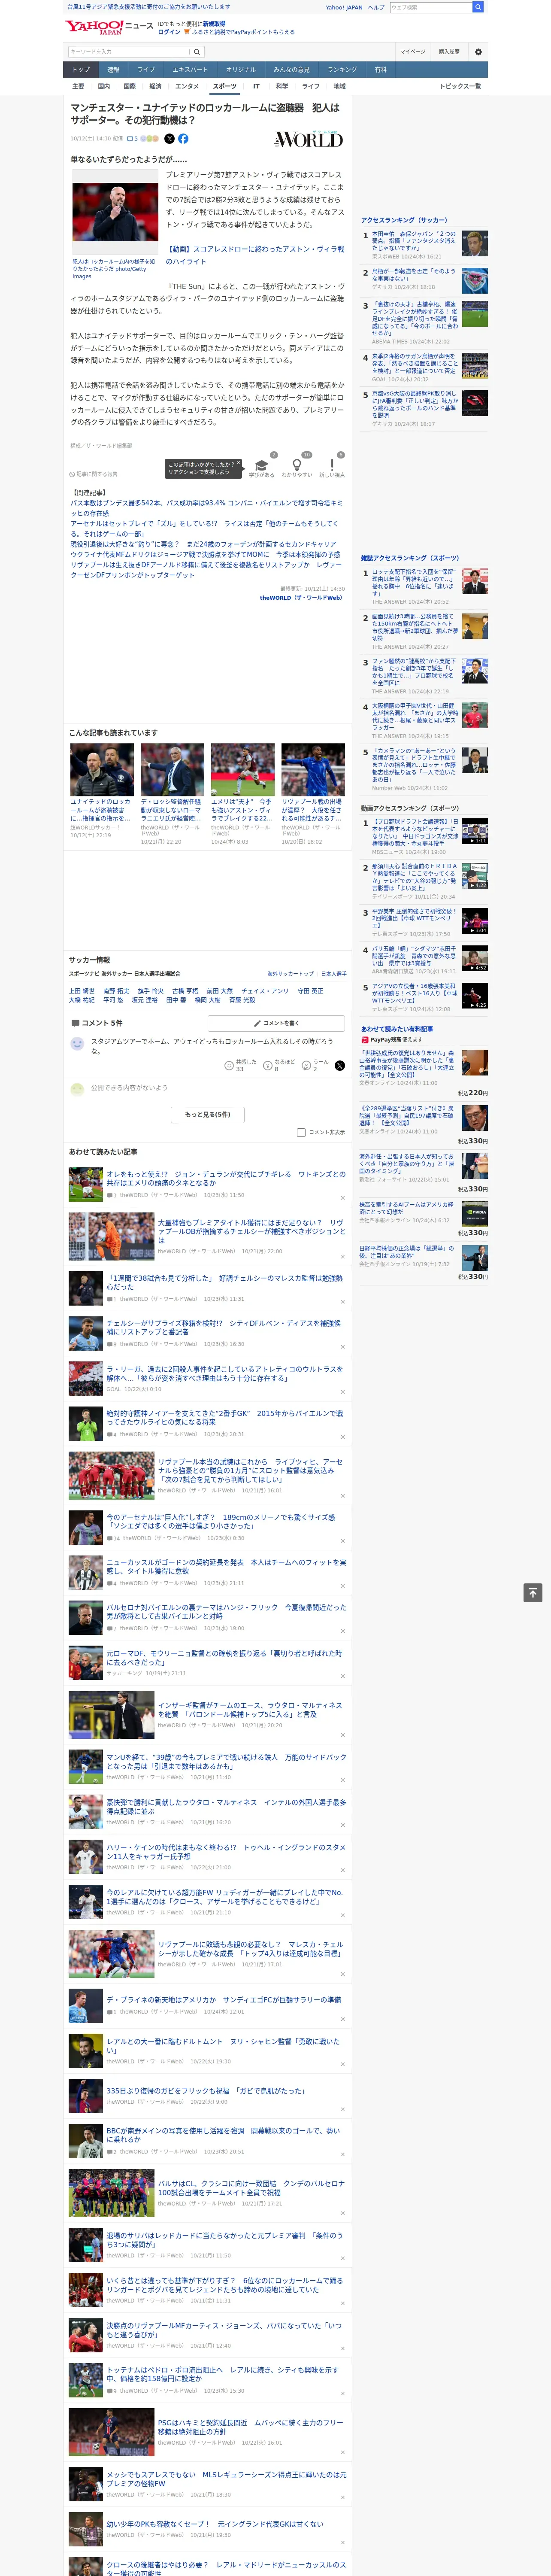This screenshot has width=551, height=2576.
Task: Click なるほど reaction on comment
Action: click(279, 1066)
